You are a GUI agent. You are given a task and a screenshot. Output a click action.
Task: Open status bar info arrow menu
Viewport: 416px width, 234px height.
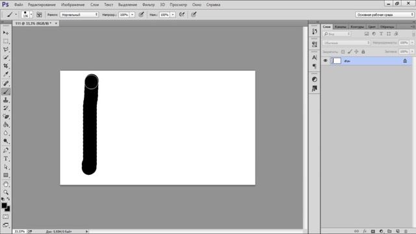[x=86, y=231]
